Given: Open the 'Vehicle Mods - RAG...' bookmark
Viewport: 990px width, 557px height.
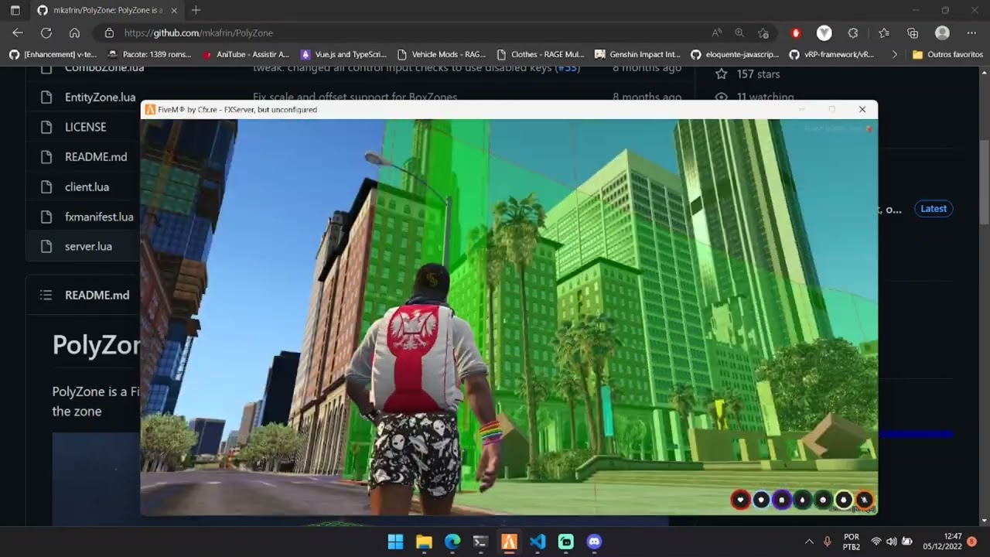Looking at the screenshot, I should pyautogui.click(x=441, y=54).
